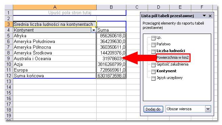Image resolution: width=222 pixels, height=125 pixels.
Task: Select column D header
Action: (x=158, y=7)
